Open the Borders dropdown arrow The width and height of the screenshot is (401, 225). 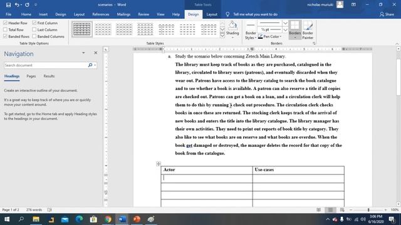pyautogui.click(x=295, y=37)
